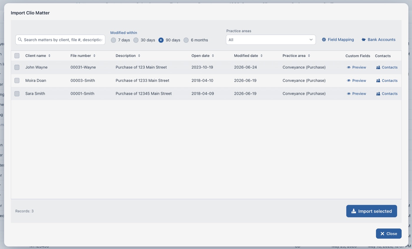Check the John Wayne row checkbox

tap(17, 67)
